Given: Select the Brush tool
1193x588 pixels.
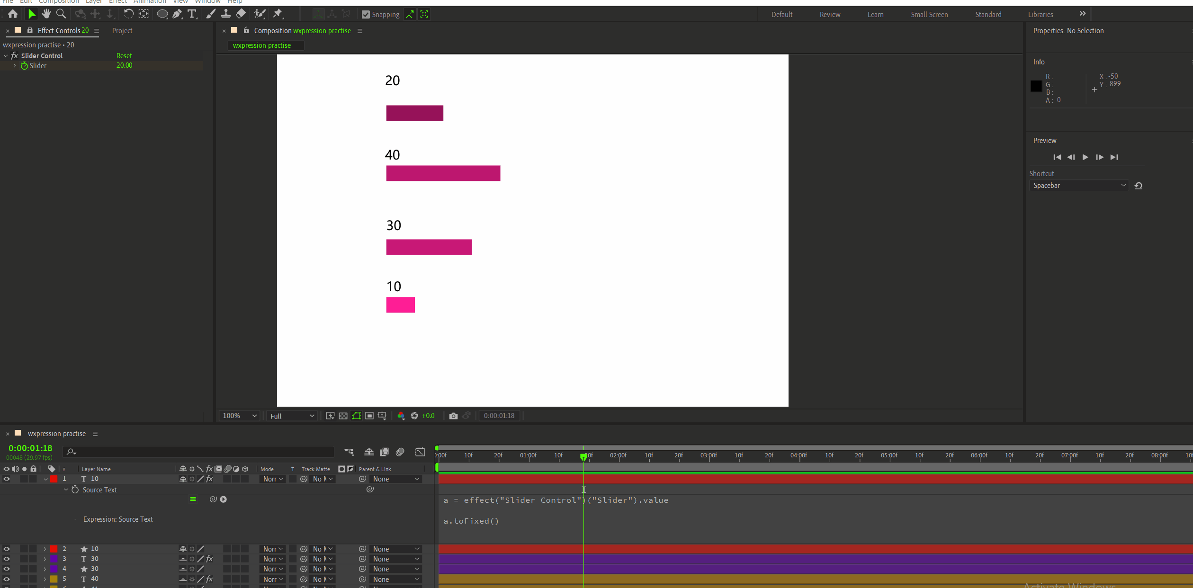Looking at the screenshot, I should [210, 14].
